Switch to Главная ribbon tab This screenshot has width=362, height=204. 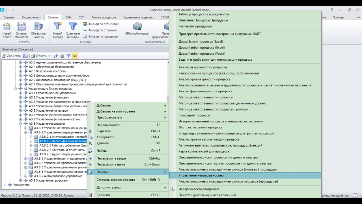click(x=9, y=17)
